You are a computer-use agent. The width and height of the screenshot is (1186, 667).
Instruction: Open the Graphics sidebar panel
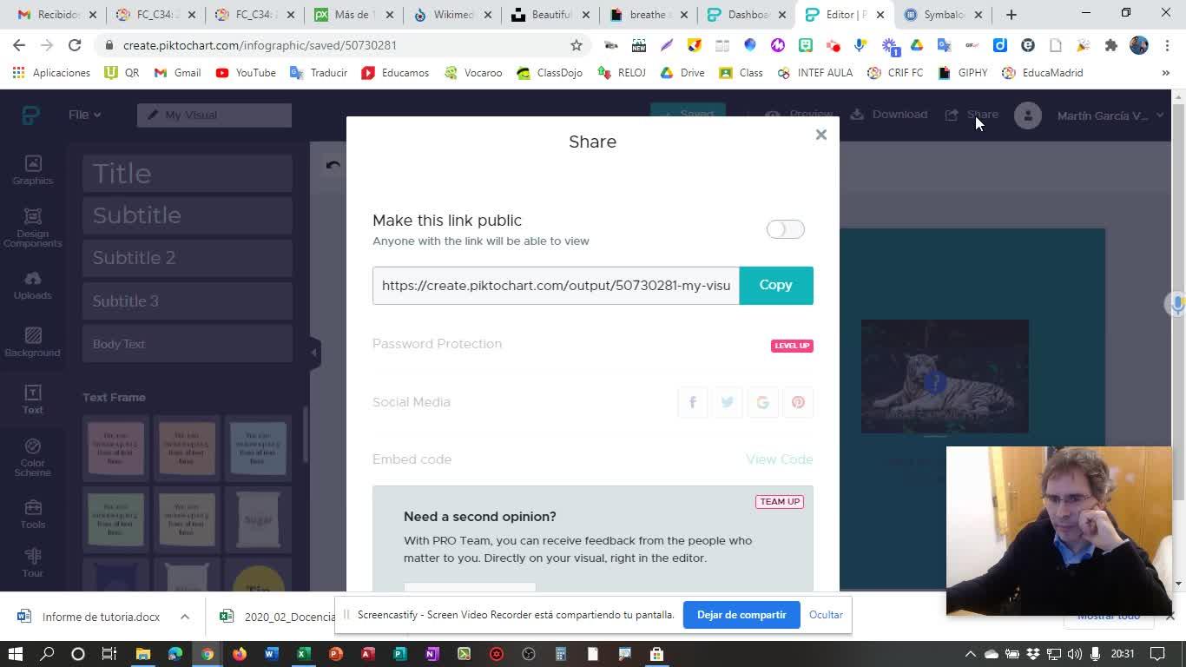(x=33, y=170)
